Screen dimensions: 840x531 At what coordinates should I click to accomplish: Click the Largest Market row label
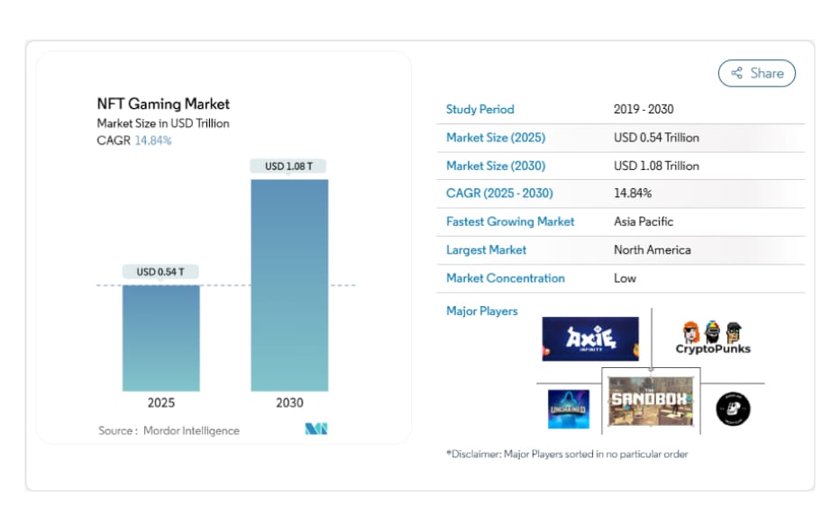tap(486, 249)
